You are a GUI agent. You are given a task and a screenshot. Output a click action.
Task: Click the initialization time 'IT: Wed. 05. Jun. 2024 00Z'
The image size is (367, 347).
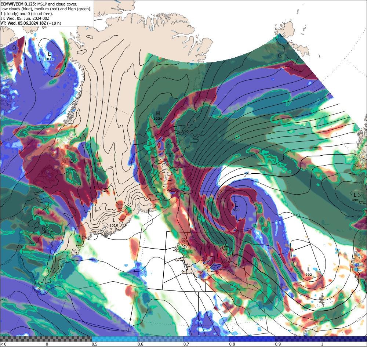point(25,18)
